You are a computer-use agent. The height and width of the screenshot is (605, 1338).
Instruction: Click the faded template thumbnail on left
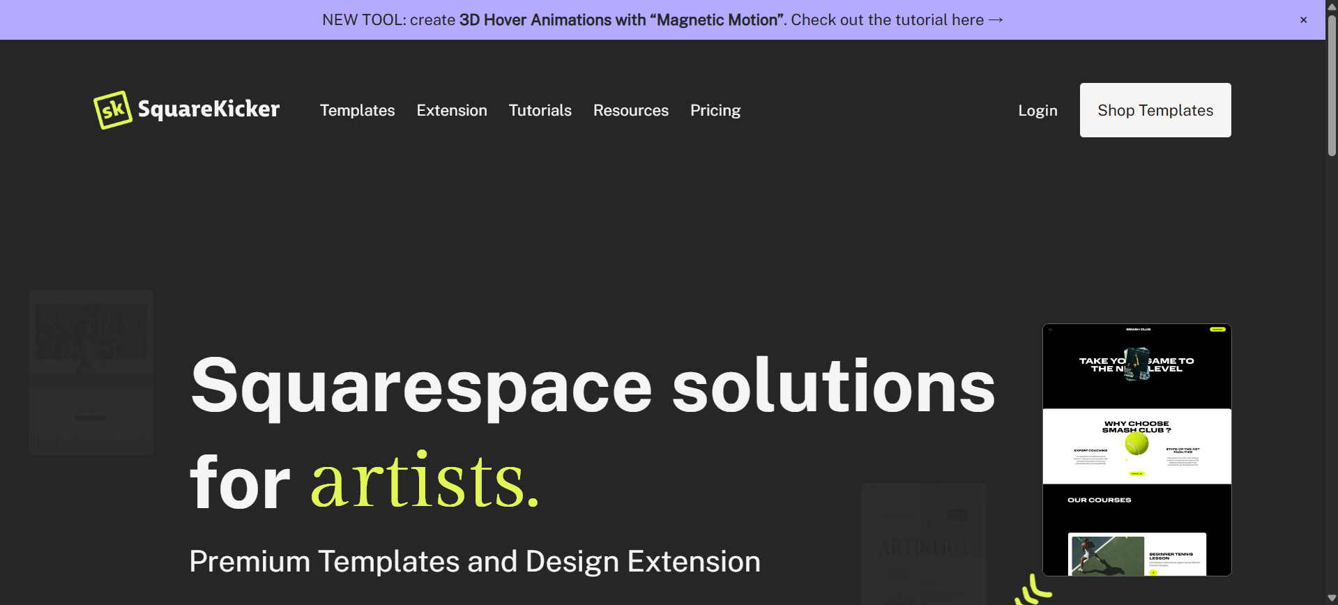pos(91,372)
